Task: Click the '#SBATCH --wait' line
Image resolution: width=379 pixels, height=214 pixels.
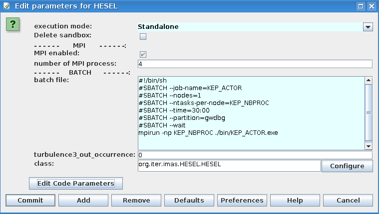Action: pyautogui.click(x=162, y=125)
